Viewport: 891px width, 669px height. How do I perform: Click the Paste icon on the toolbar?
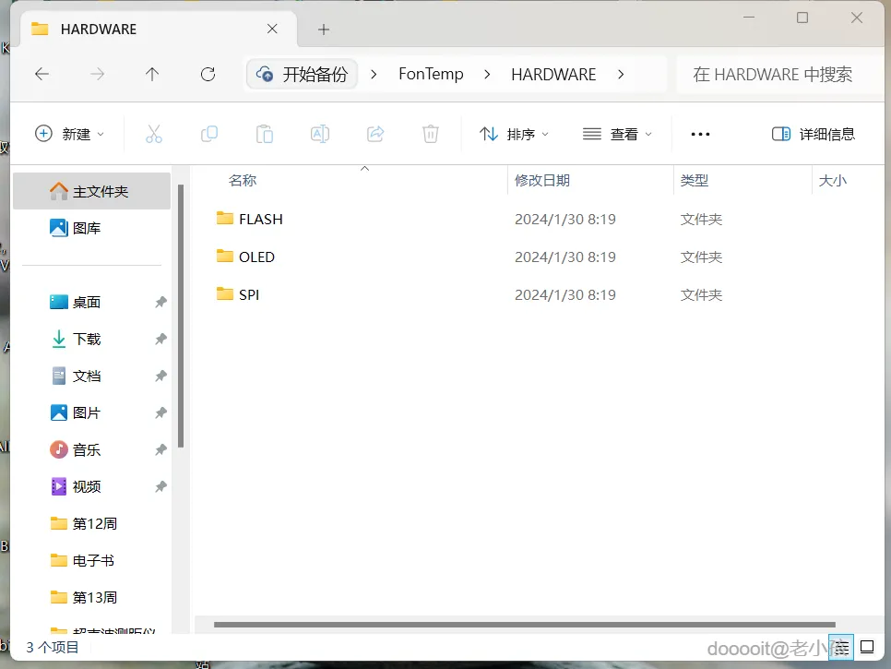pyautogui.click(x=265, y=134)
